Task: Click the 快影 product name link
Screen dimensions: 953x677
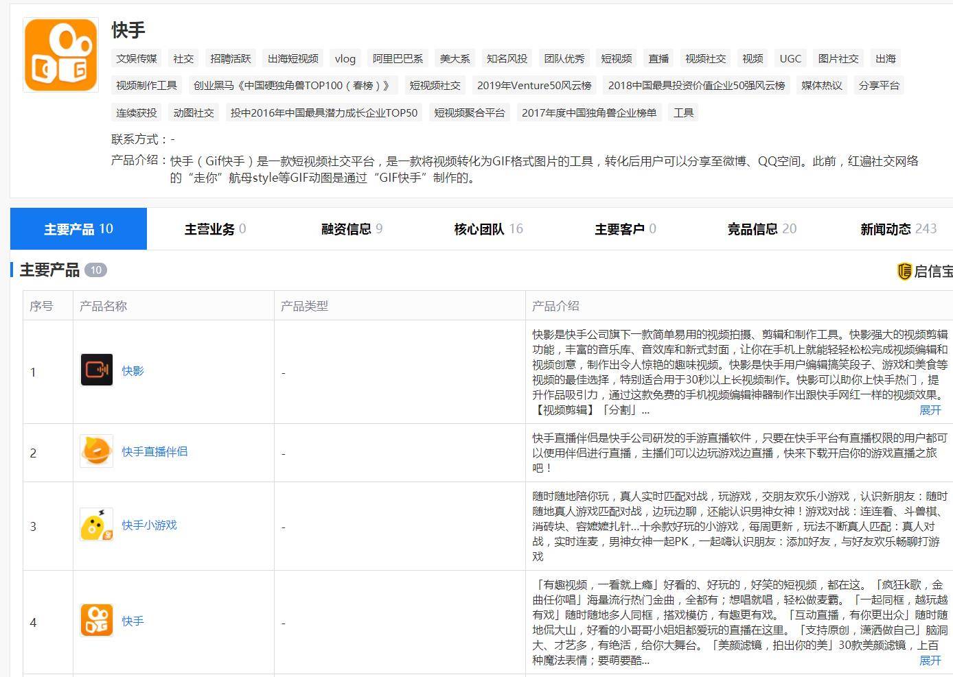Action: point(133,371)
